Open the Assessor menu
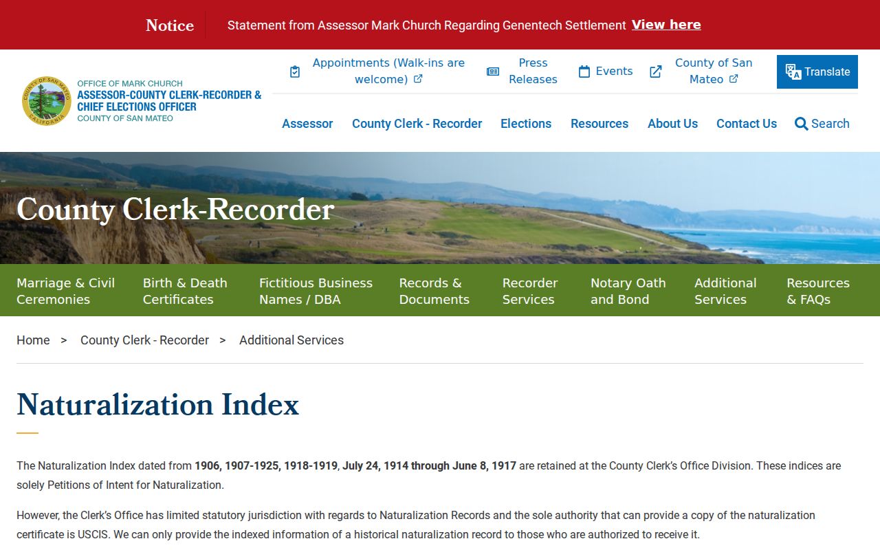Image resolution: width=880 pixels, height=550 pixels. coord(307,124)
